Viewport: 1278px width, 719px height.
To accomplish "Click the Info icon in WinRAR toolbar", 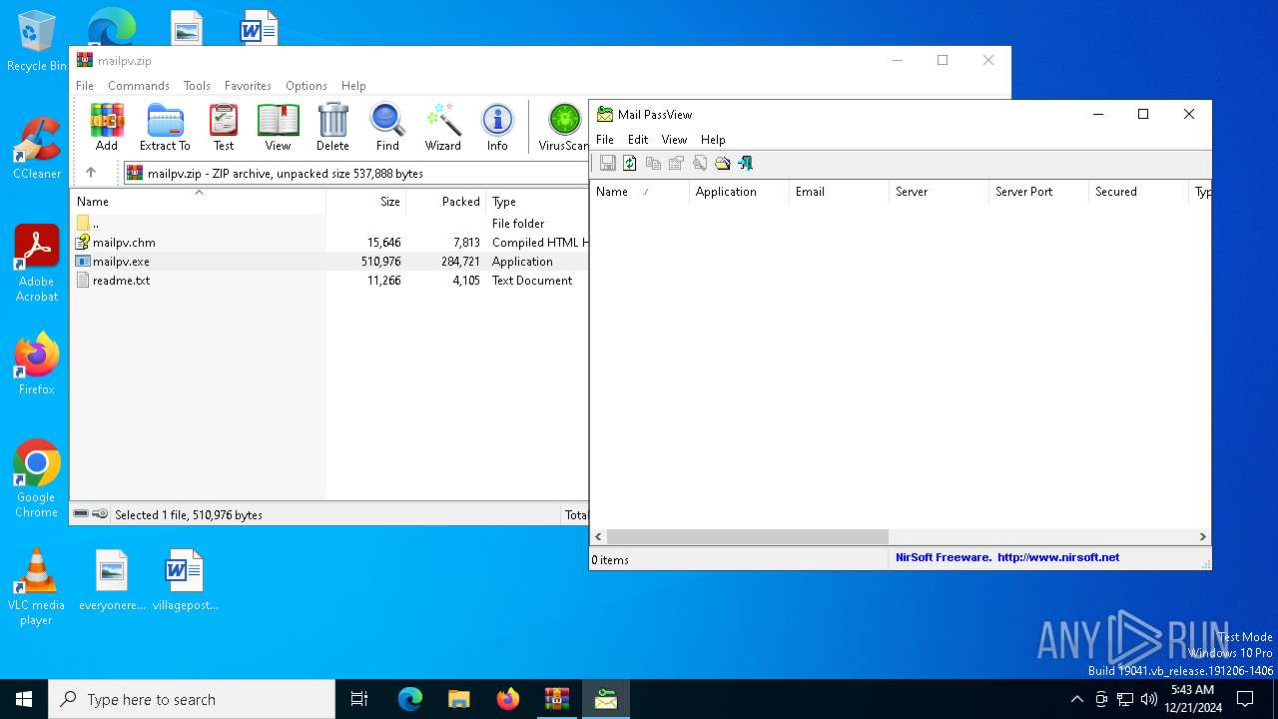I will click(497, 128).
